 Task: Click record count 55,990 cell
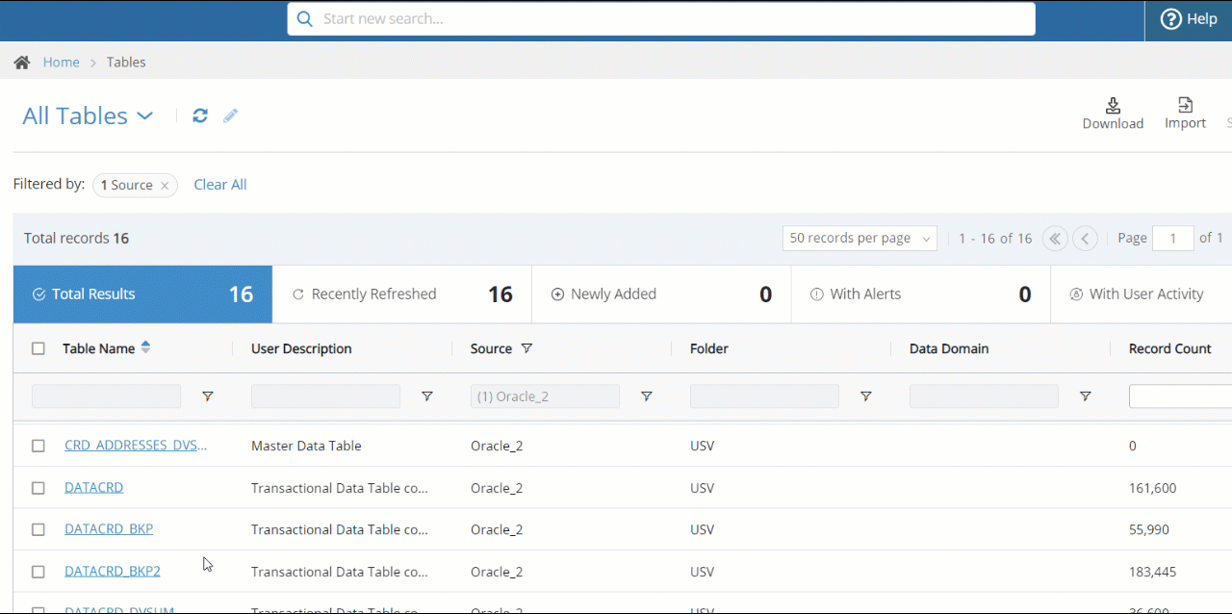click(1149, 529)
